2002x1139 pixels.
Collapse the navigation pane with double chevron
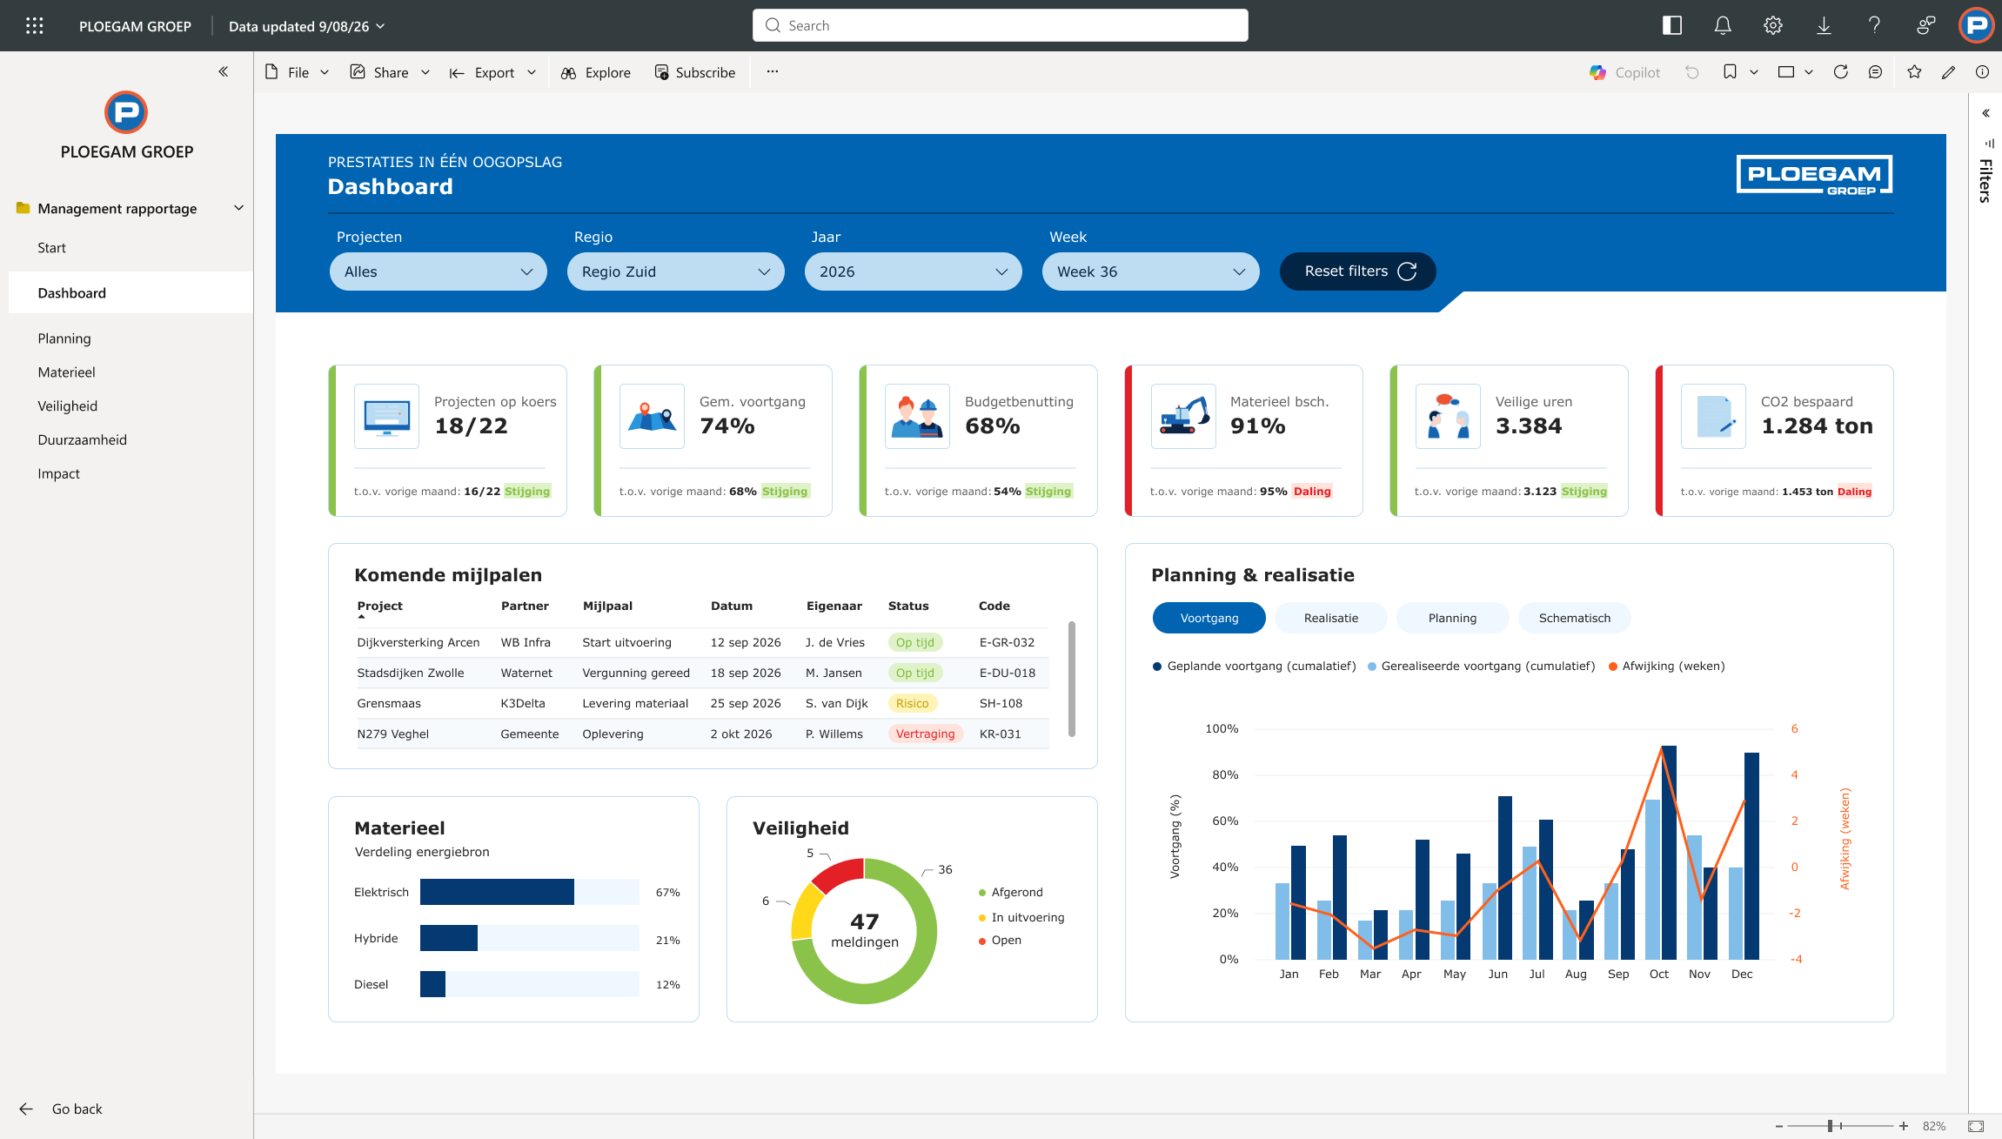pyautogui.click(x=224, y=71)
